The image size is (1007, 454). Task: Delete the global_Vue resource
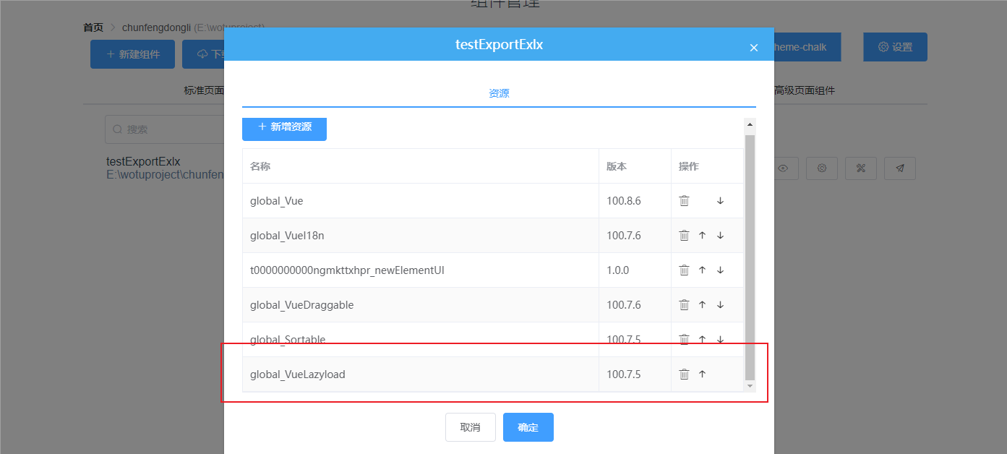point(684,201)
